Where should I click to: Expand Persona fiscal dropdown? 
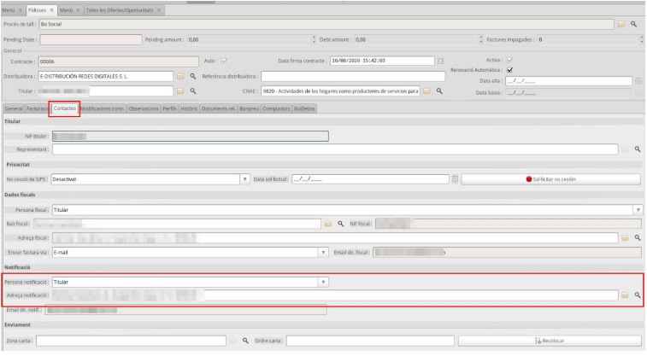tap(638, 210)
